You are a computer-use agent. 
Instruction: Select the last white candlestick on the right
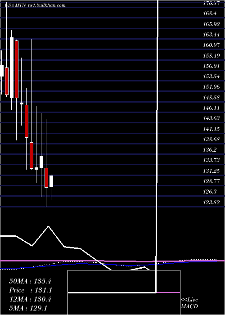51,181
